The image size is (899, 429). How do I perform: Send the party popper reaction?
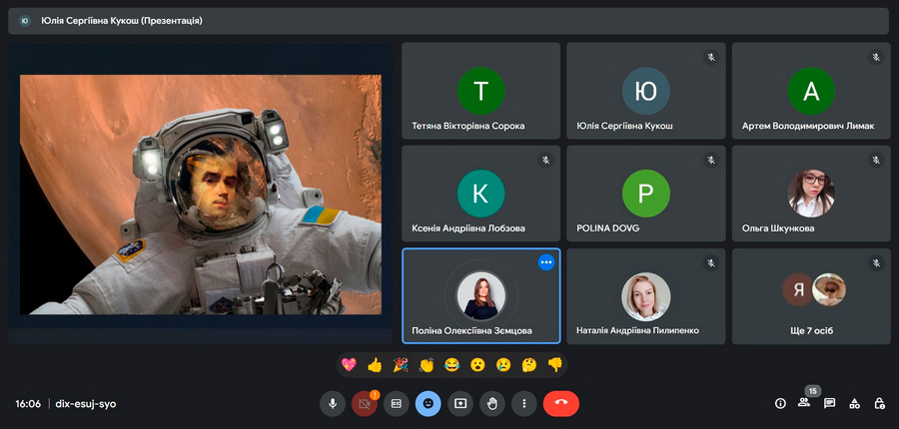pyautogui.click(x=401, y=365)
